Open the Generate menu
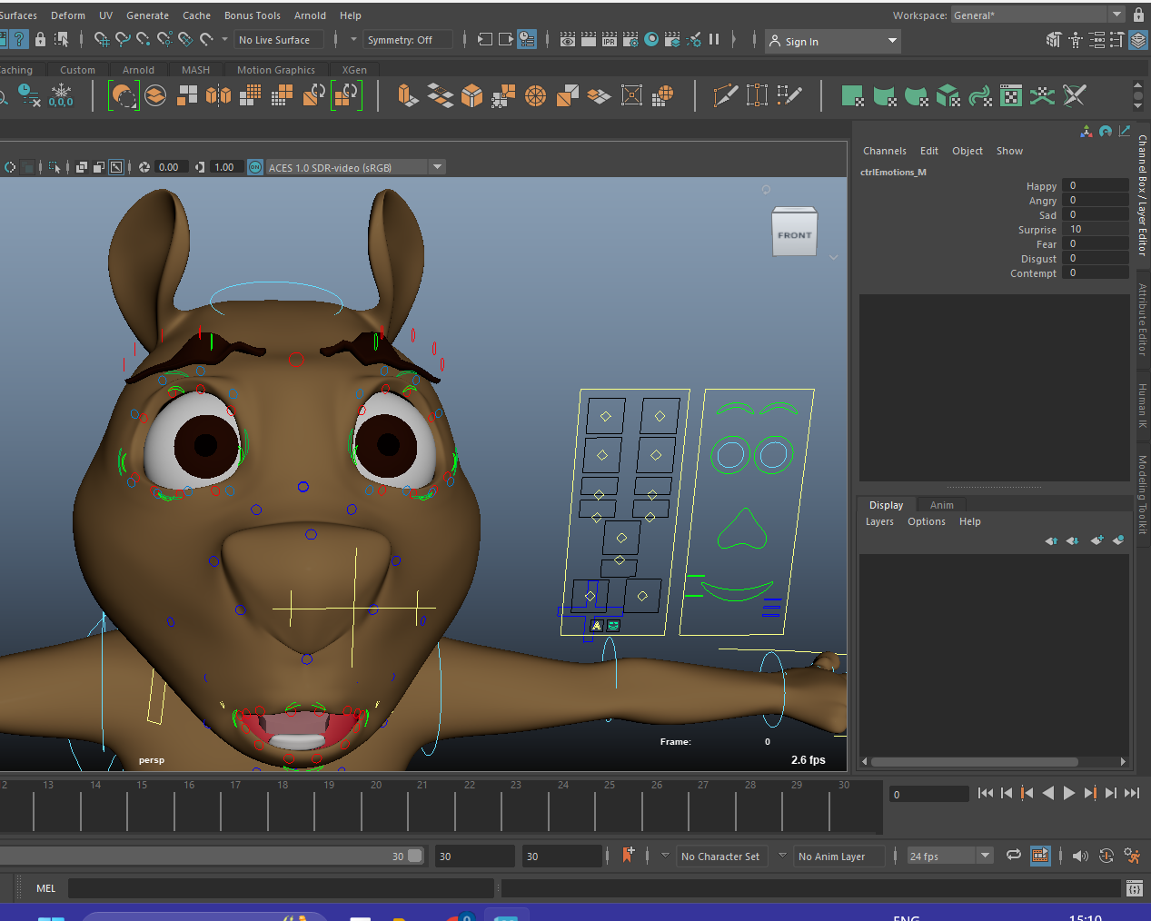The height and width of the screenshot is (921, 1151). [147, 15]
